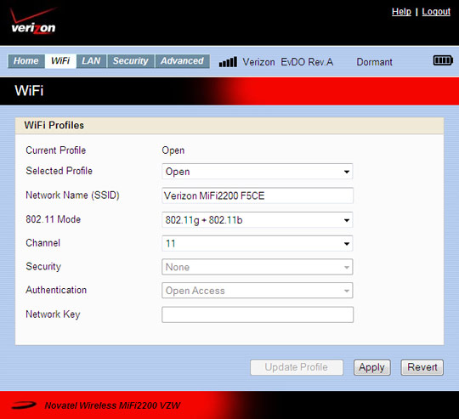Open the Advanced tab
The image size is (459, 419).
click(x=182, y=61)
